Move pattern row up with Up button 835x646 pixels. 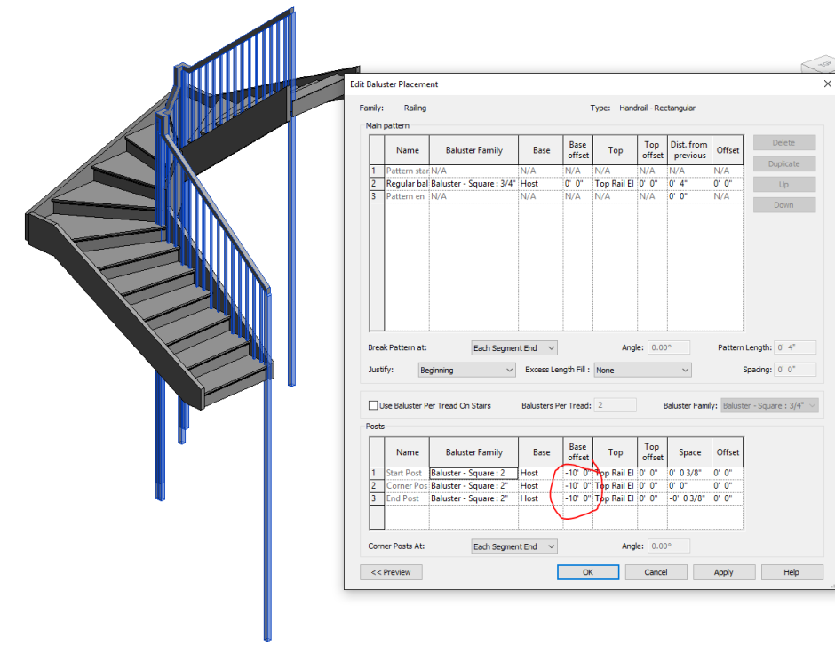(x=783, y=184)
